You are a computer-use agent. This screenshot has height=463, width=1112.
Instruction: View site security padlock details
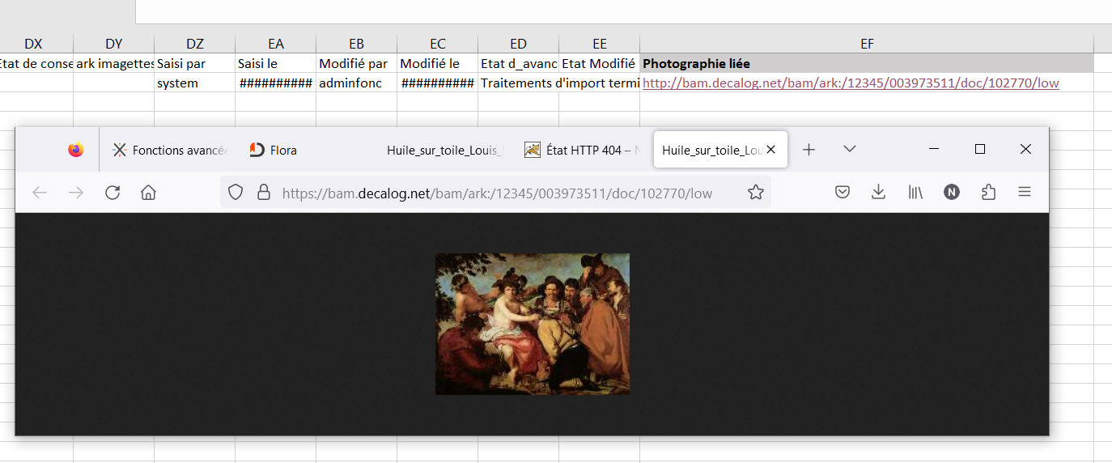pyautogui.click(x=263, y=193)
